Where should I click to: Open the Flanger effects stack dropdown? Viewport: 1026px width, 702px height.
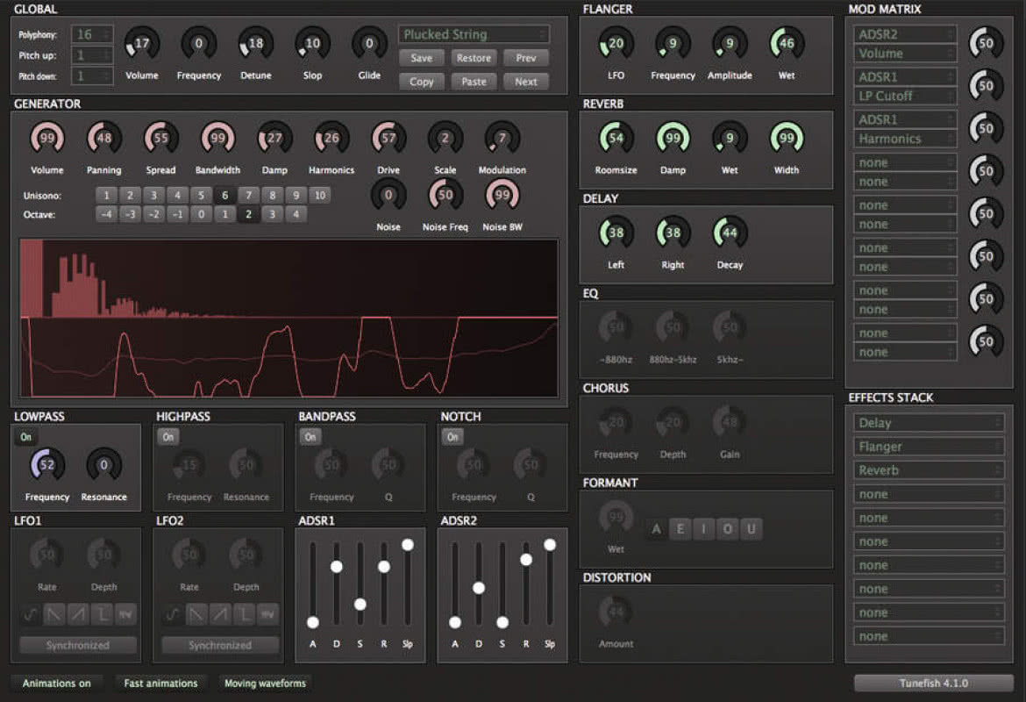pyautogui.click(x=929, y=446)
